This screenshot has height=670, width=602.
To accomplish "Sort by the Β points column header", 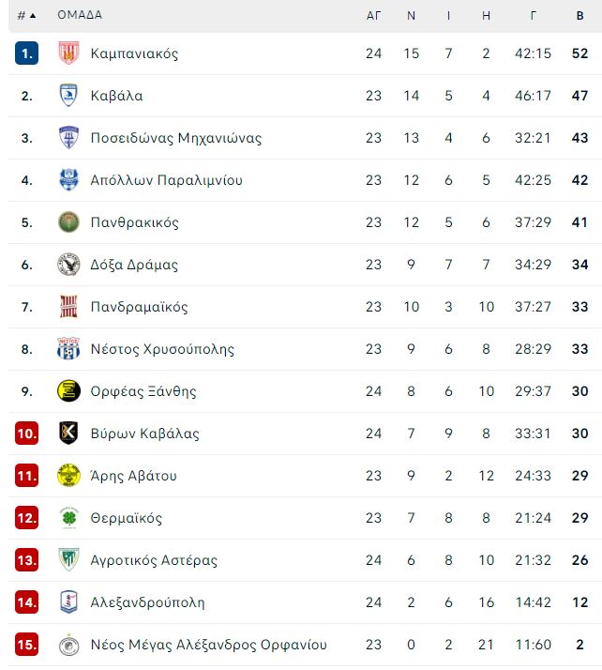I will click(x=579, y=16).
